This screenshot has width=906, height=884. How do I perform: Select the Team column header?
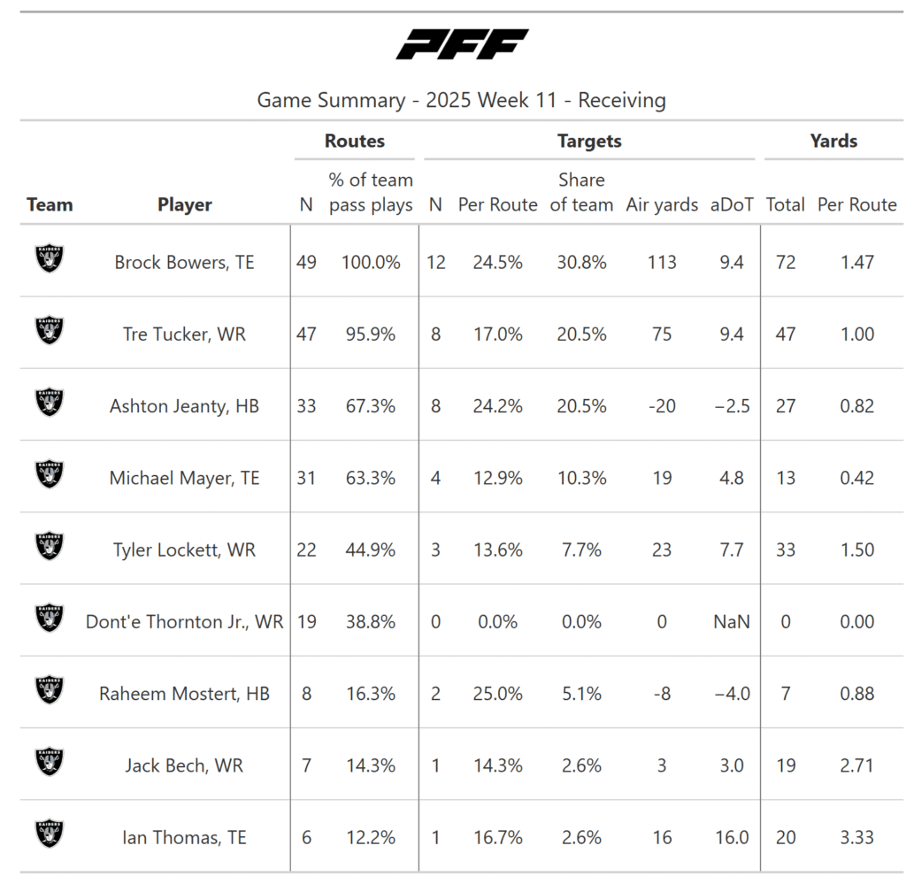click(50, 204)
